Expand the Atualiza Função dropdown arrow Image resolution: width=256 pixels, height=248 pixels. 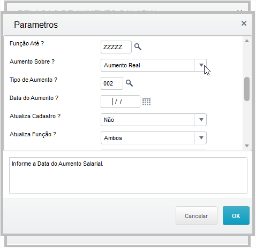click(x=201, y=138)
